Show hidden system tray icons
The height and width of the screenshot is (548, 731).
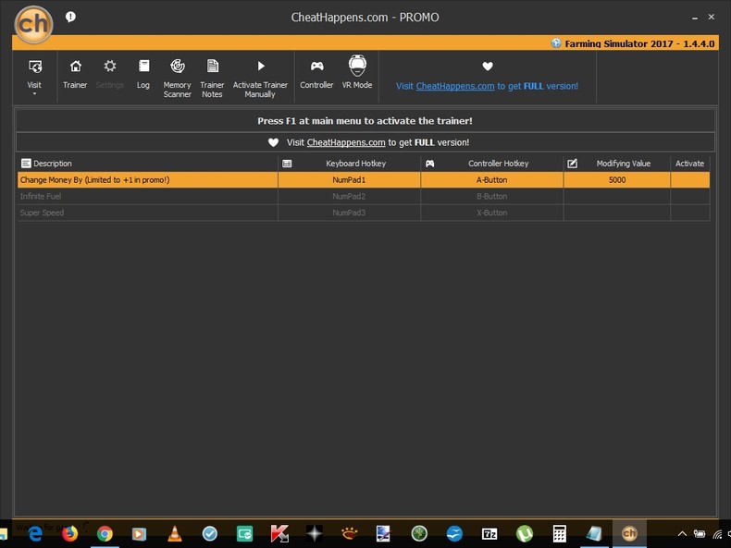click(x=682, y=534)
